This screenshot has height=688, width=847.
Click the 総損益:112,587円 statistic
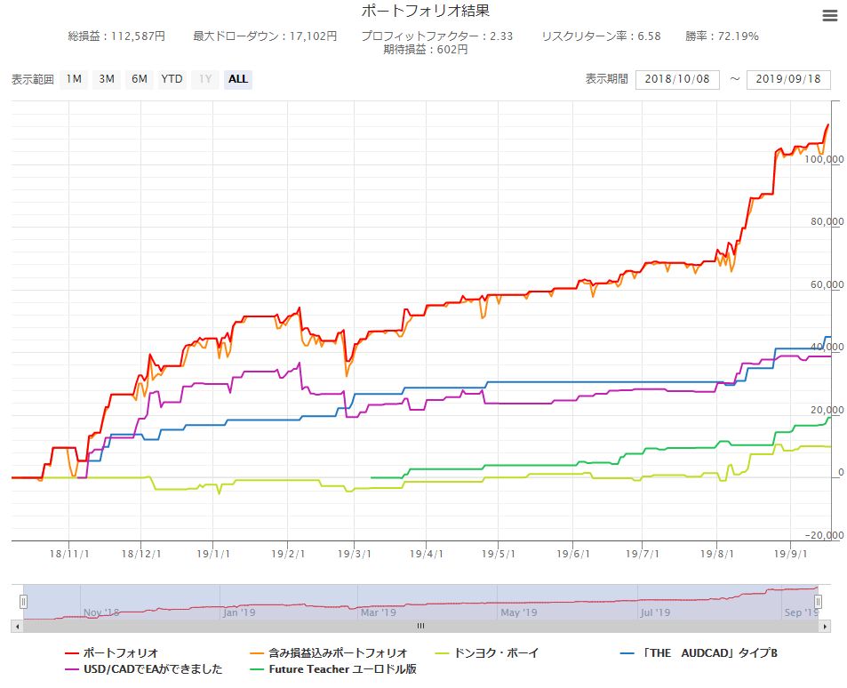pos(116,36)
